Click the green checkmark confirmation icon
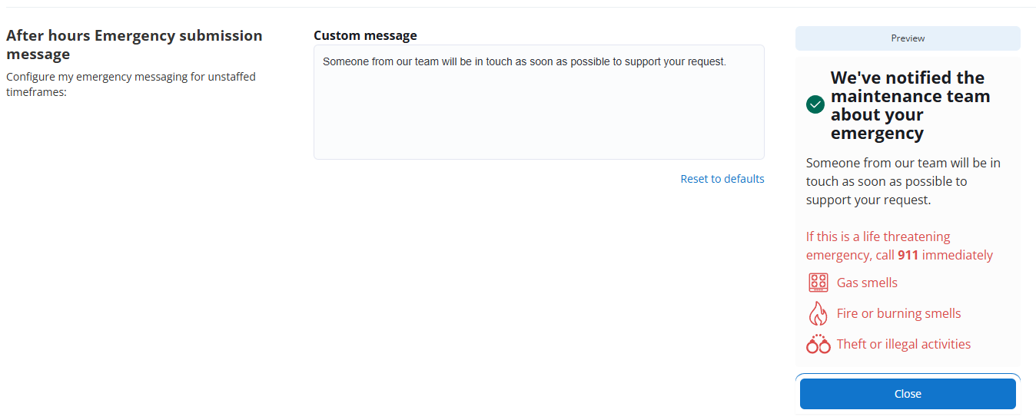Viewport: 1036px width, 420px height. click(815, 104)
